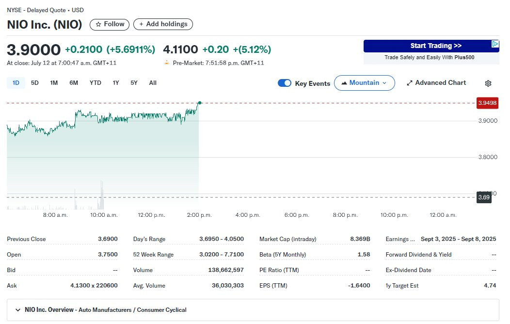Click the EPS (TTM) value -1.6400
The width and height of the screenshot is (510, 324).
pos(359,285)
